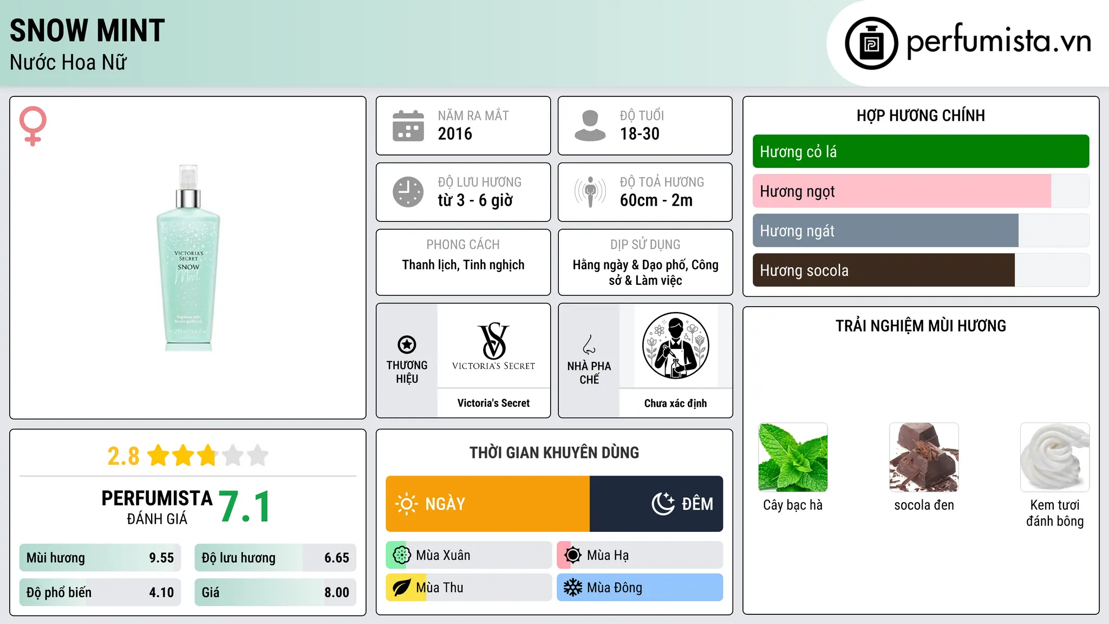
Task: Click the socola đen caption
Action: tap(924, 505)
